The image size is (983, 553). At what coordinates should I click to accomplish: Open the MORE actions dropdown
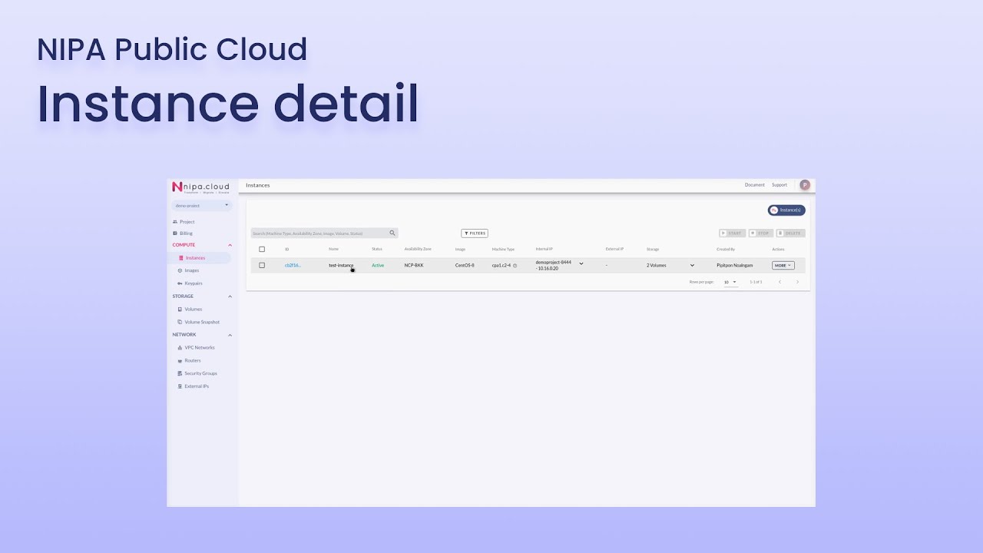pyautogui.click(x=783, y=266)
